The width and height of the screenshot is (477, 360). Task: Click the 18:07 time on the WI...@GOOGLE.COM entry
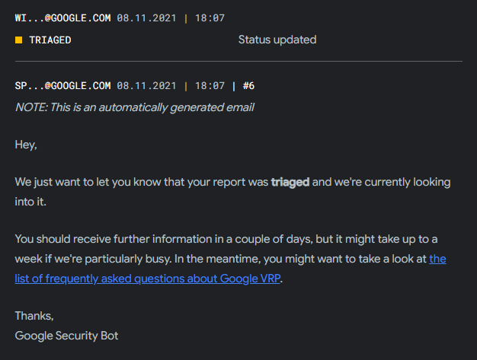pyautogui.click(x=210, y=17)
